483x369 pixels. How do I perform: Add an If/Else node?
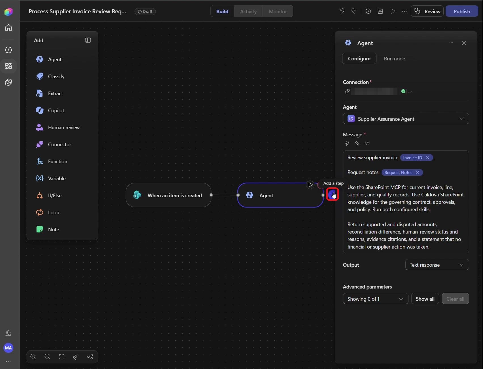pyautogui.click(x=62, y=196)
